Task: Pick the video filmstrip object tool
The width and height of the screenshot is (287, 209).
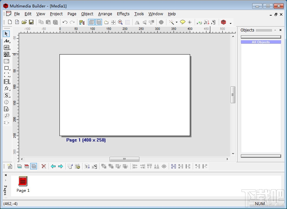Action: point(7,82)
